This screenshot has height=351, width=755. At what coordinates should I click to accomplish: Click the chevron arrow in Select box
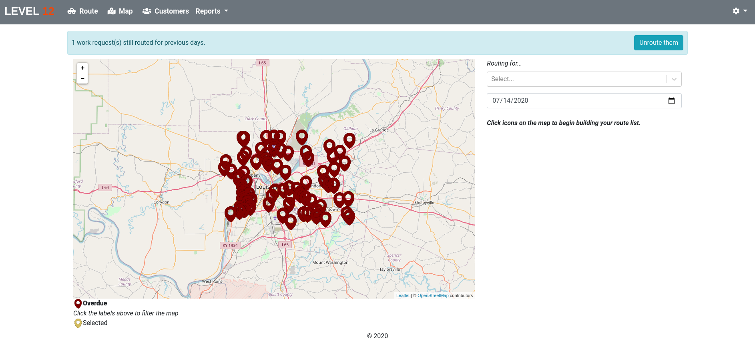[x=674, y=79]
